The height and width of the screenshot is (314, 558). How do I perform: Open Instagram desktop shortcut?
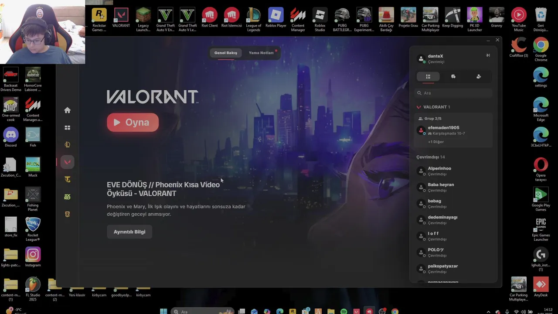click(33, 257)
